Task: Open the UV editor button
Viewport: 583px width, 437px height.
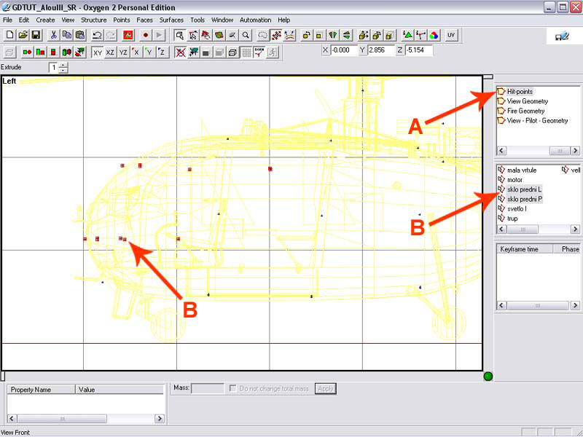Action: [x=451, y=35]
